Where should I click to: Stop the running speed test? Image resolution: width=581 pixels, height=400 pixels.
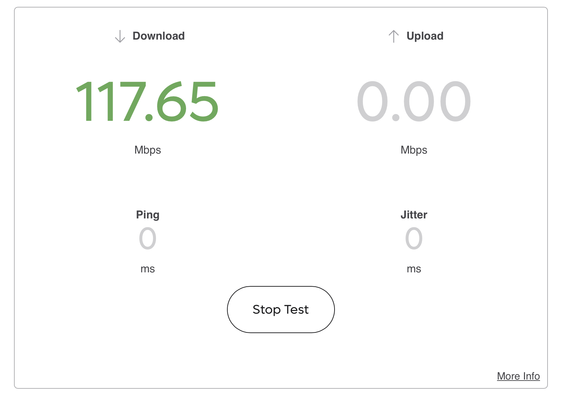(281, 310)
